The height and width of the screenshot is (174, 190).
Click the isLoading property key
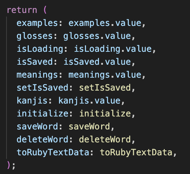pos(40,49)
